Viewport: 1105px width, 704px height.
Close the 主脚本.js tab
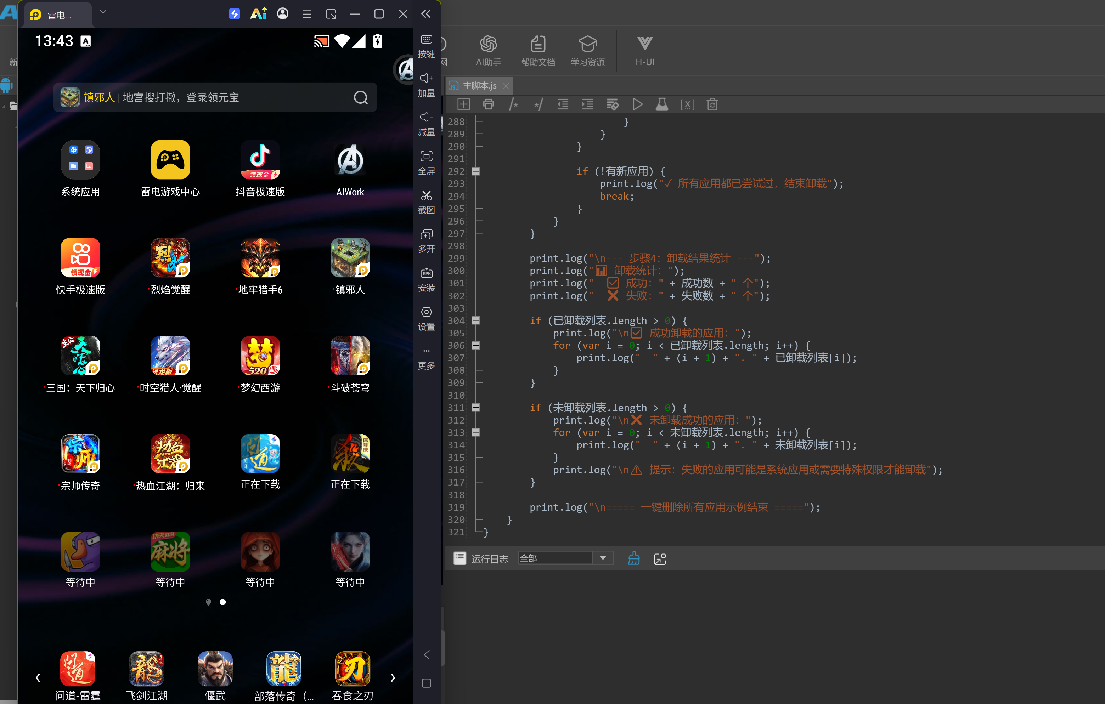(x=506, y=86)
